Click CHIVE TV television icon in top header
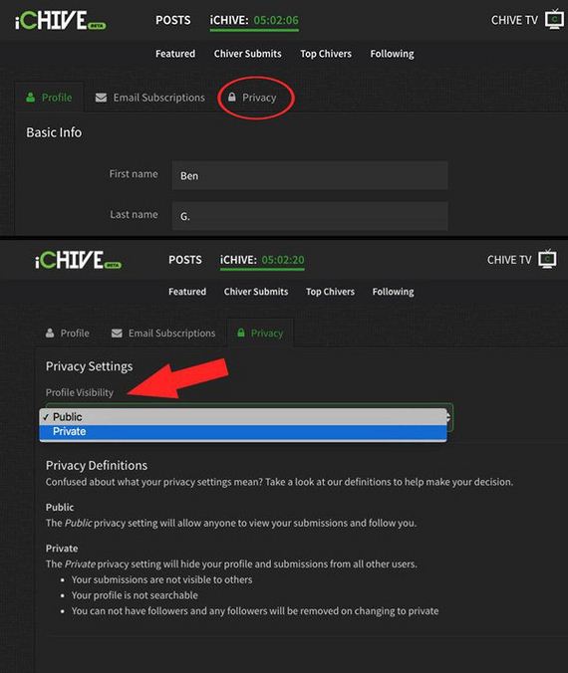 point(554,20)
